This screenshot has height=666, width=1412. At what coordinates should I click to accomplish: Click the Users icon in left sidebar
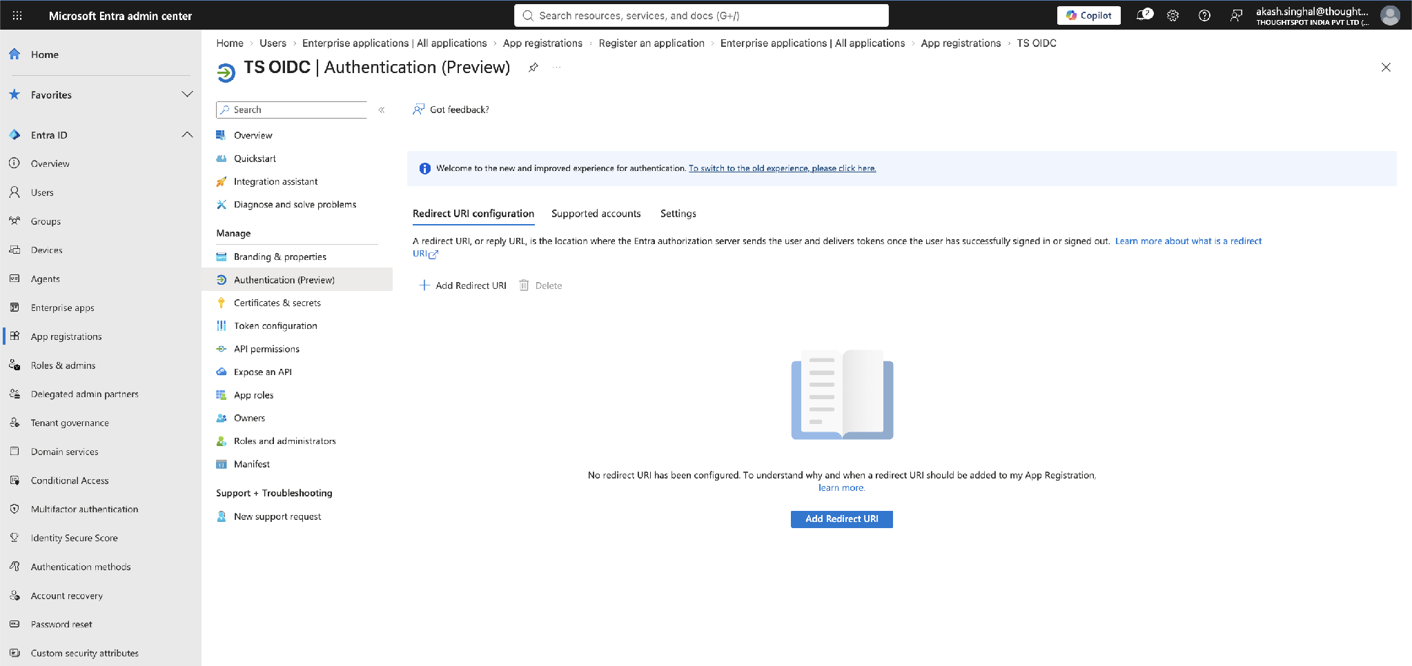point(14,192)
